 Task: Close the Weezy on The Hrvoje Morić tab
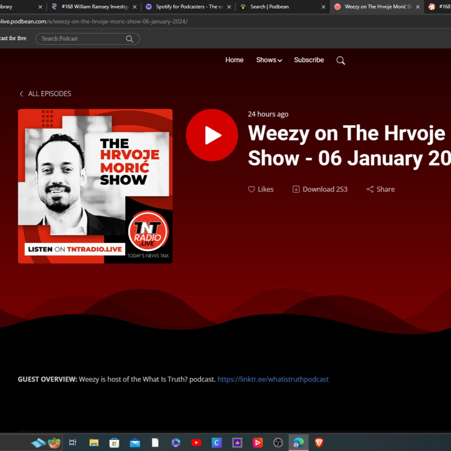[x=418, y=7]
